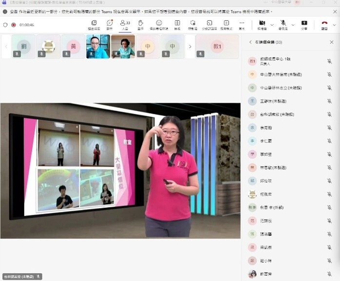Toggle the camera on or off
This screenshot has height=281, width=340.
coord(262,24)
